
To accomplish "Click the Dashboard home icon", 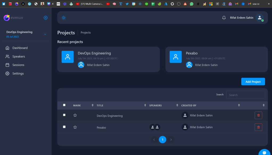I will 7,48.
